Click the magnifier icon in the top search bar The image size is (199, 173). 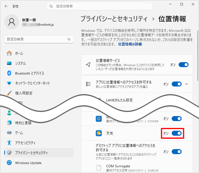coord(51,6)
